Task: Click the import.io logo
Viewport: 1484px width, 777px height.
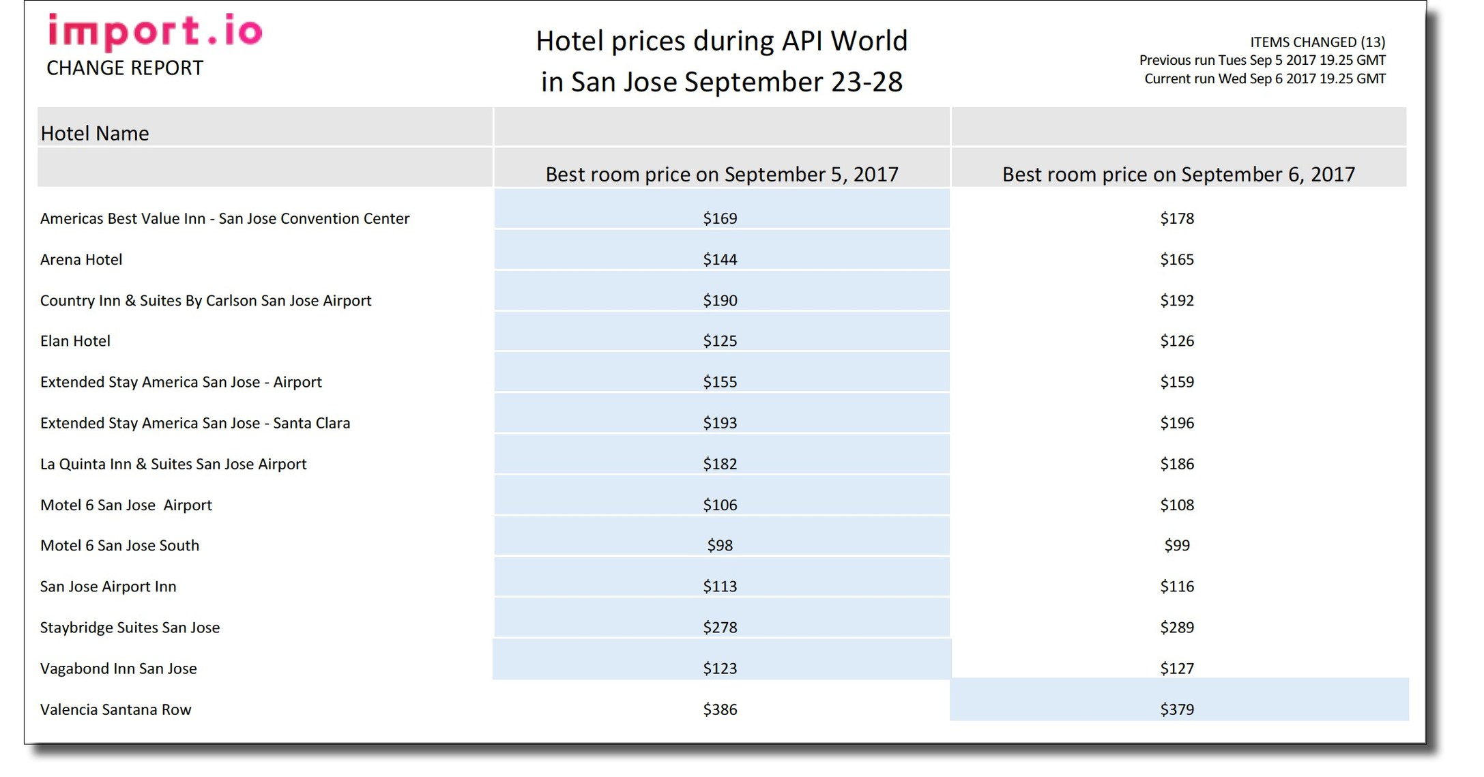Action: (156, 31)
